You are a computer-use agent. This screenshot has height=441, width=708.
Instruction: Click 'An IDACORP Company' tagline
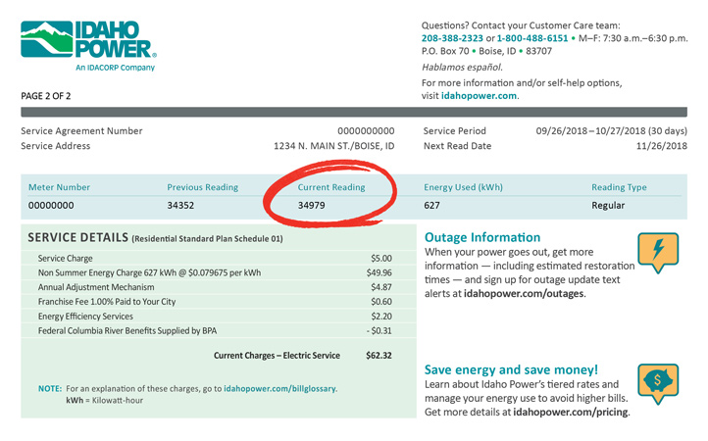(x=115, y=68)
